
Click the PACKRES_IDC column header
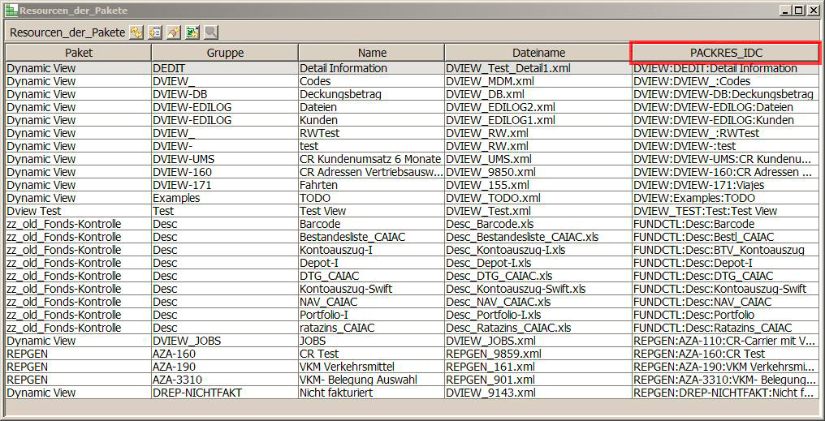pyautogui.click(x=725, y=53)
